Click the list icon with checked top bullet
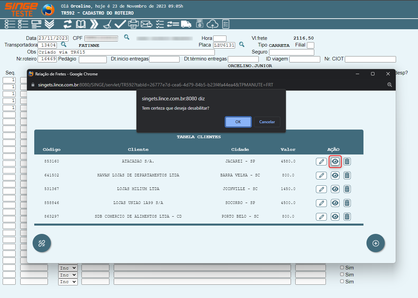Screen dimensions: 418x298 tap(23, 24)
